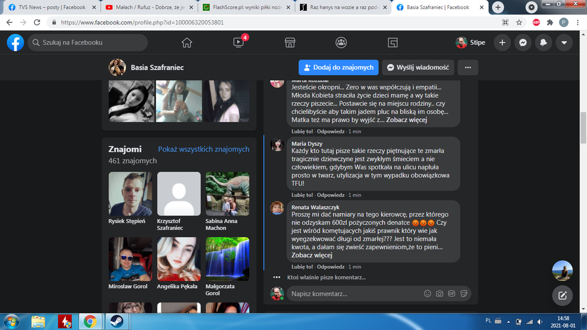Open Facebook Home feed icon
Image resolution: width=587 pixels, height=330 pixels.
(x=186, y=42)
